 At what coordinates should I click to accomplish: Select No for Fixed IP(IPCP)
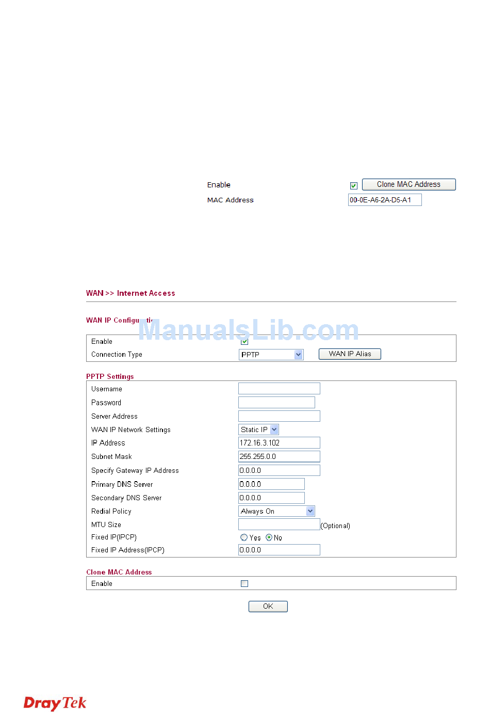click(x=269, y=537)
